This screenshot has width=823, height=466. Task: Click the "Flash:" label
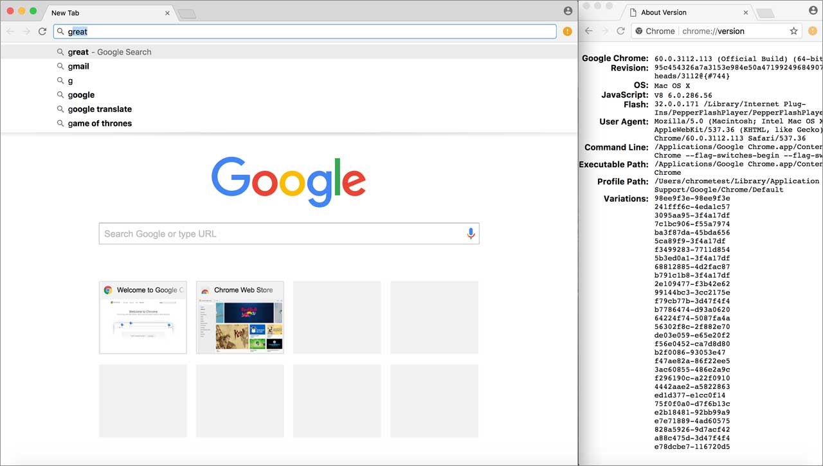(x=637, y=104)
